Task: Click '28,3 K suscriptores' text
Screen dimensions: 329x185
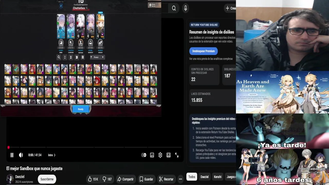Action: pyautogui.click(x=24, y=182)
